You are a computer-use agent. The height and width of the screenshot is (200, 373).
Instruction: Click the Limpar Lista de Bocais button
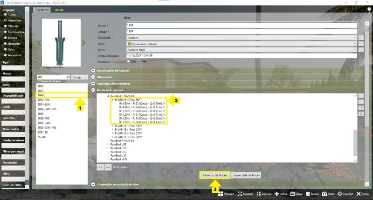pyautogui.click(x=246, y=175)
